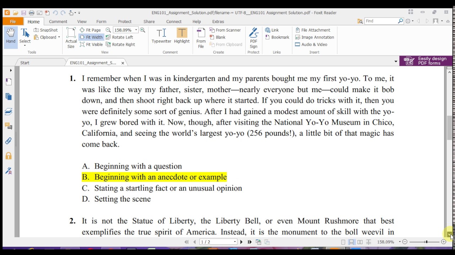Choose Fit Page view
This screenshot has height=255, width=455.
click(x=90, y=30)
